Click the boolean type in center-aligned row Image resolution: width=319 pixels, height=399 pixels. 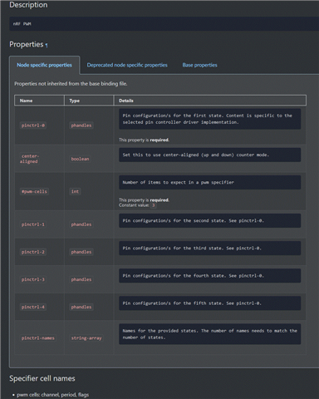(x=80, y=159)
